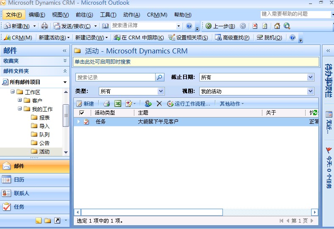334x229 pixels.
Task: Open the 工具(T) menu
Action: click(x=108, y=15)
